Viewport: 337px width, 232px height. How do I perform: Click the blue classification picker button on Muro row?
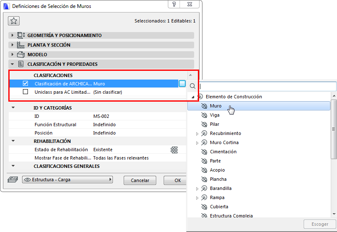coord(182,84)
